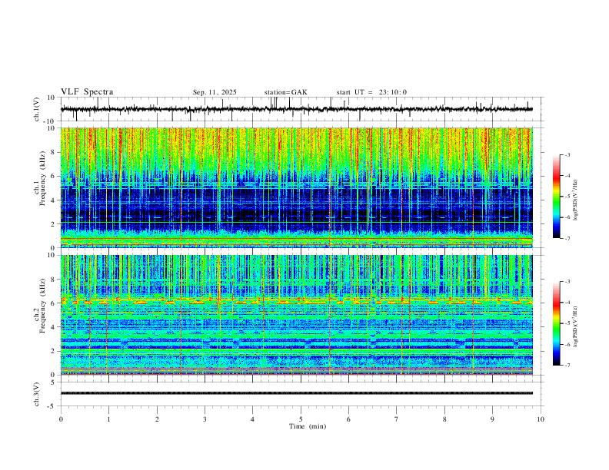The height and width of the screenshot is (470, 609).
Task: Click the "Time (min)" axis title
Action: point(308,426)
